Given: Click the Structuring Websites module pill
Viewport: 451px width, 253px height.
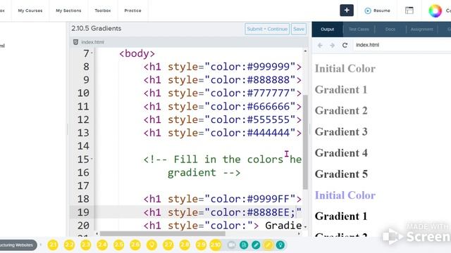Looking at the screenshot, I should (x=17, y=245).
